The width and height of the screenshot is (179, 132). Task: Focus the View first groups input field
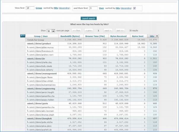tap(30, 8)
